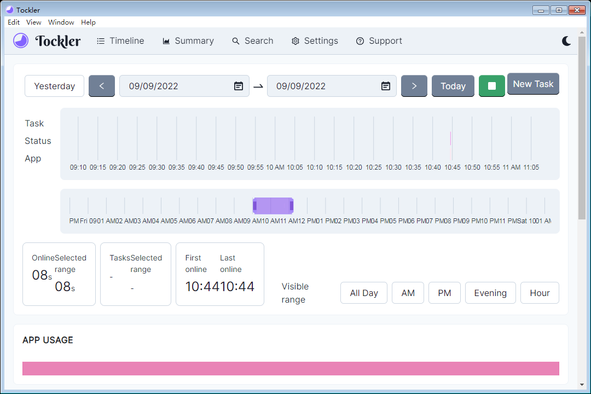
Task: Click the end date input field
Action: 332,86
